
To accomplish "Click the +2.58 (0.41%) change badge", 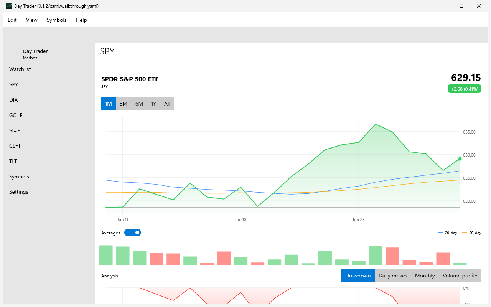I will [x=465, y=89].
